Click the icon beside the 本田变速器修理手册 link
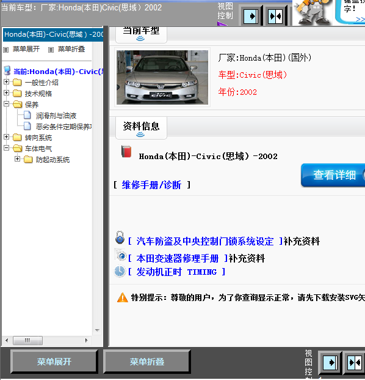This screenshot has width=365, height=380. coord(120,255)
